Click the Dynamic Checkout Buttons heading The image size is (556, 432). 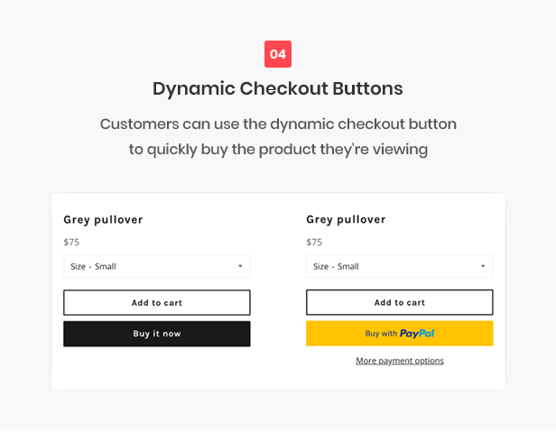coord(278,88)
